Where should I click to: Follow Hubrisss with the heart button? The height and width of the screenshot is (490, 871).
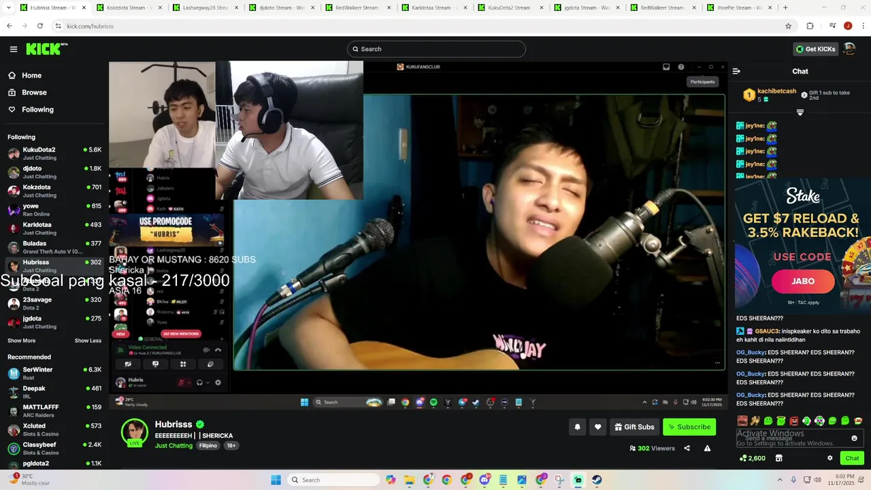pos(598,427)
